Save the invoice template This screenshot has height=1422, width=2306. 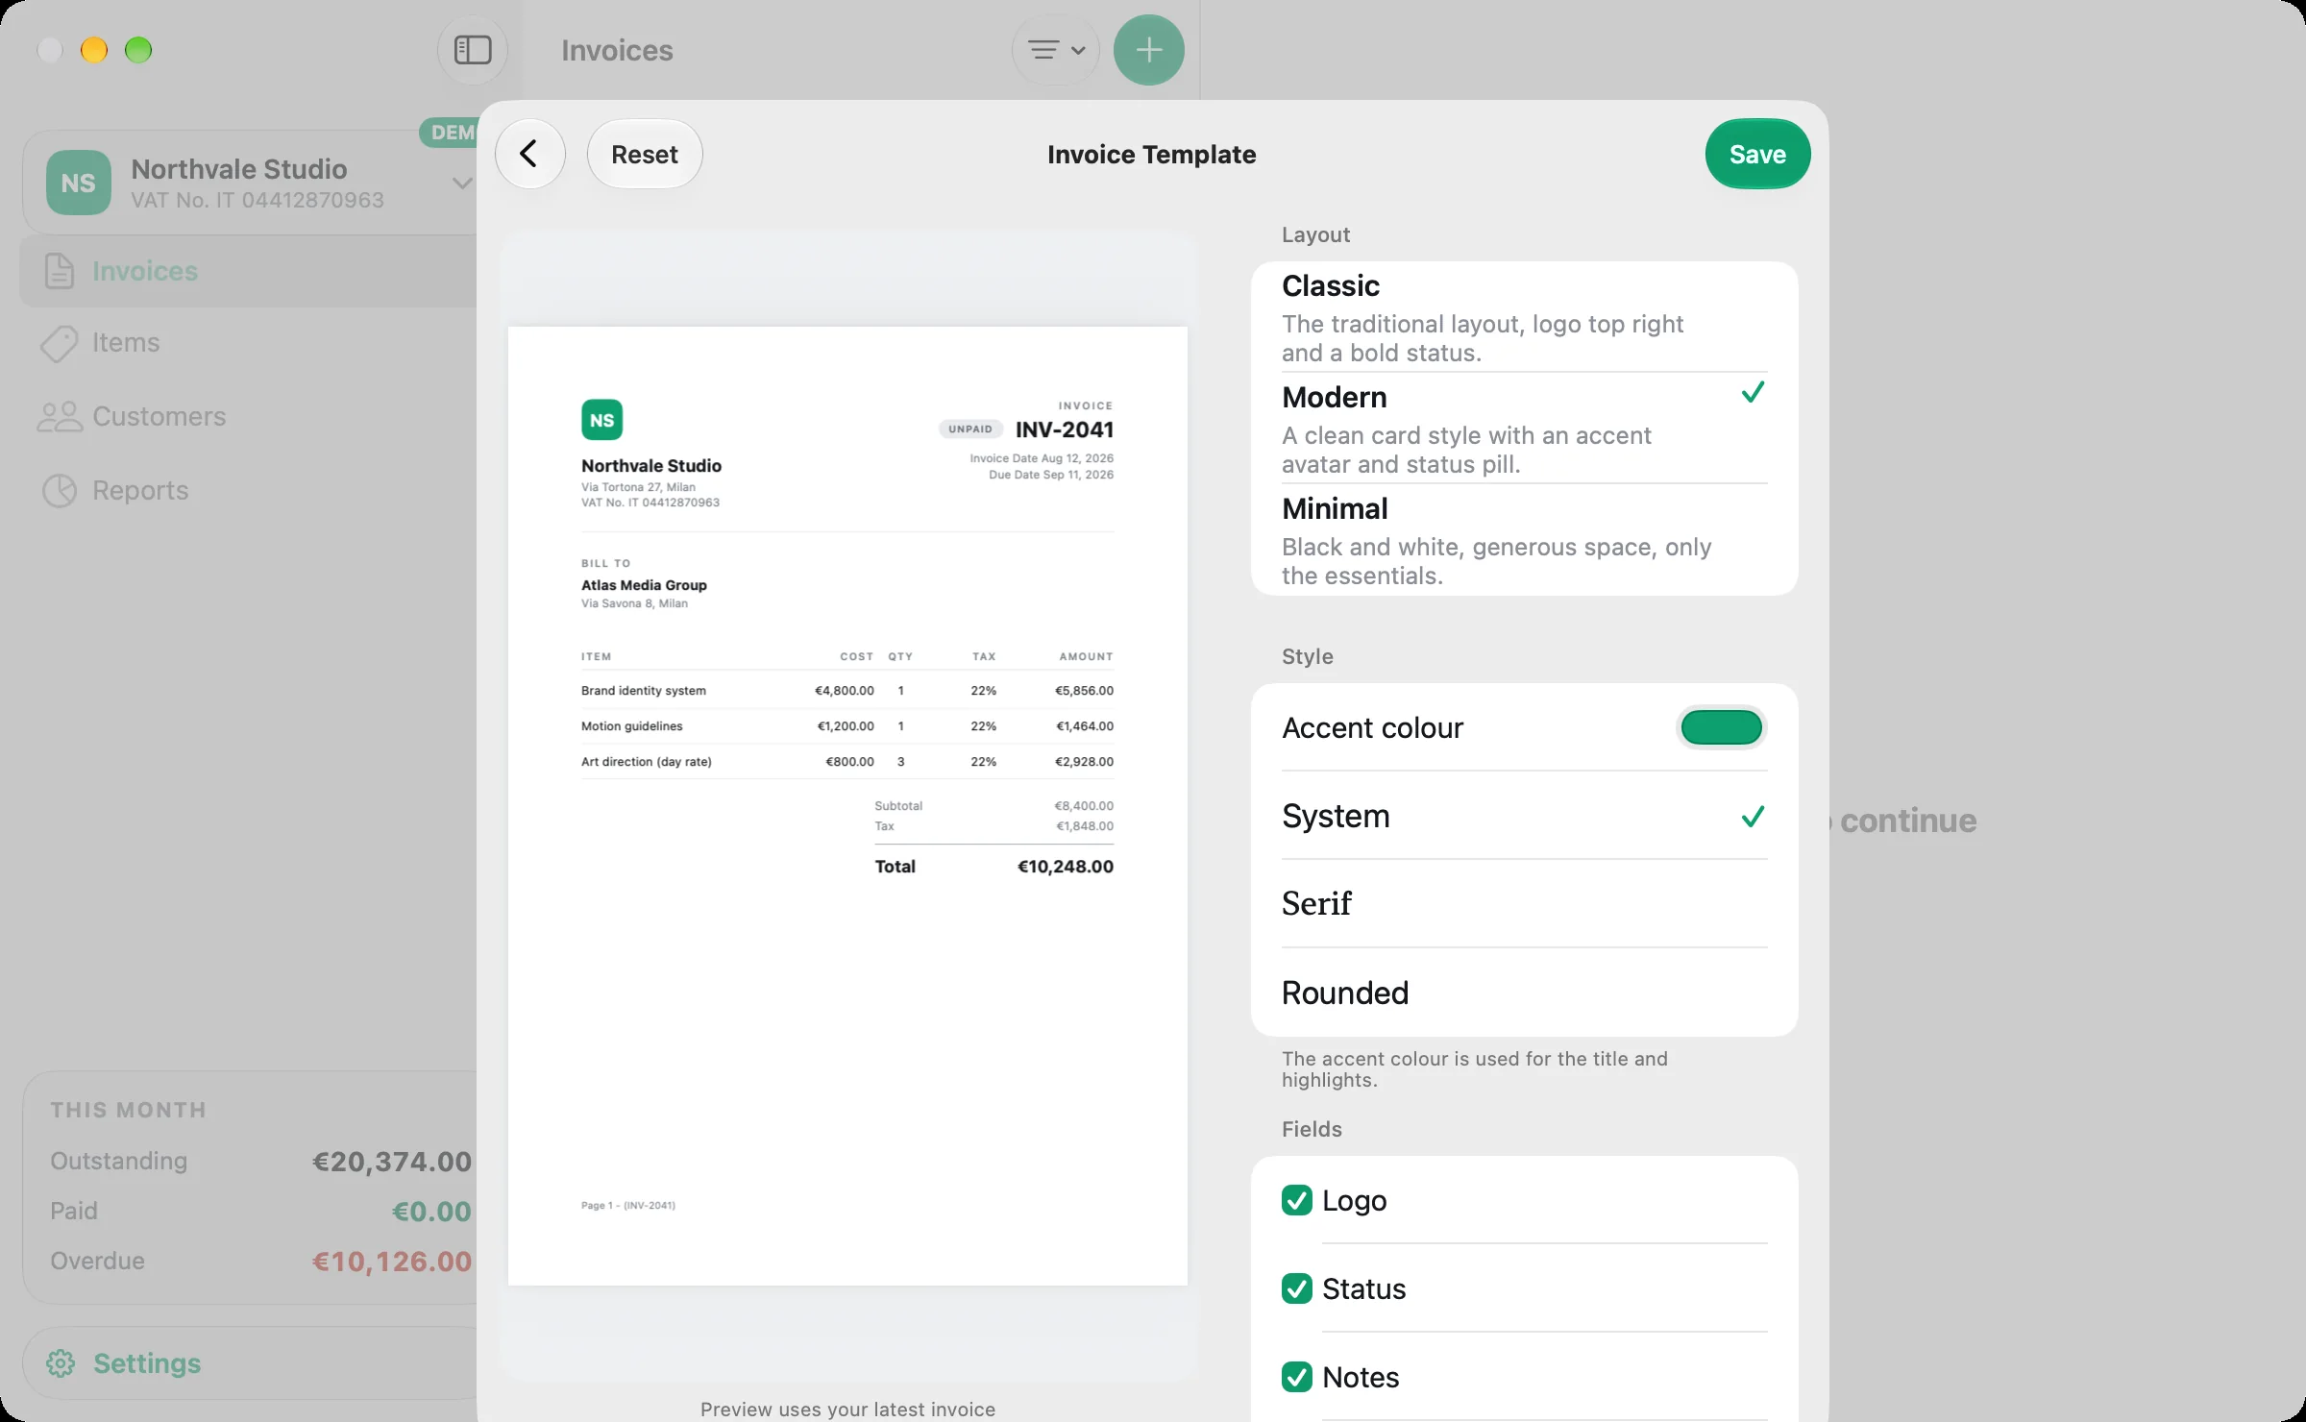tap(1757, 154)
